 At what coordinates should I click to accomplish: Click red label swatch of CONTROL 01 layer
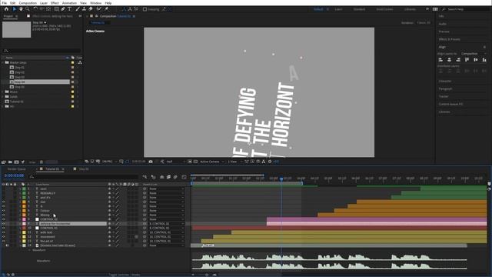24,228
